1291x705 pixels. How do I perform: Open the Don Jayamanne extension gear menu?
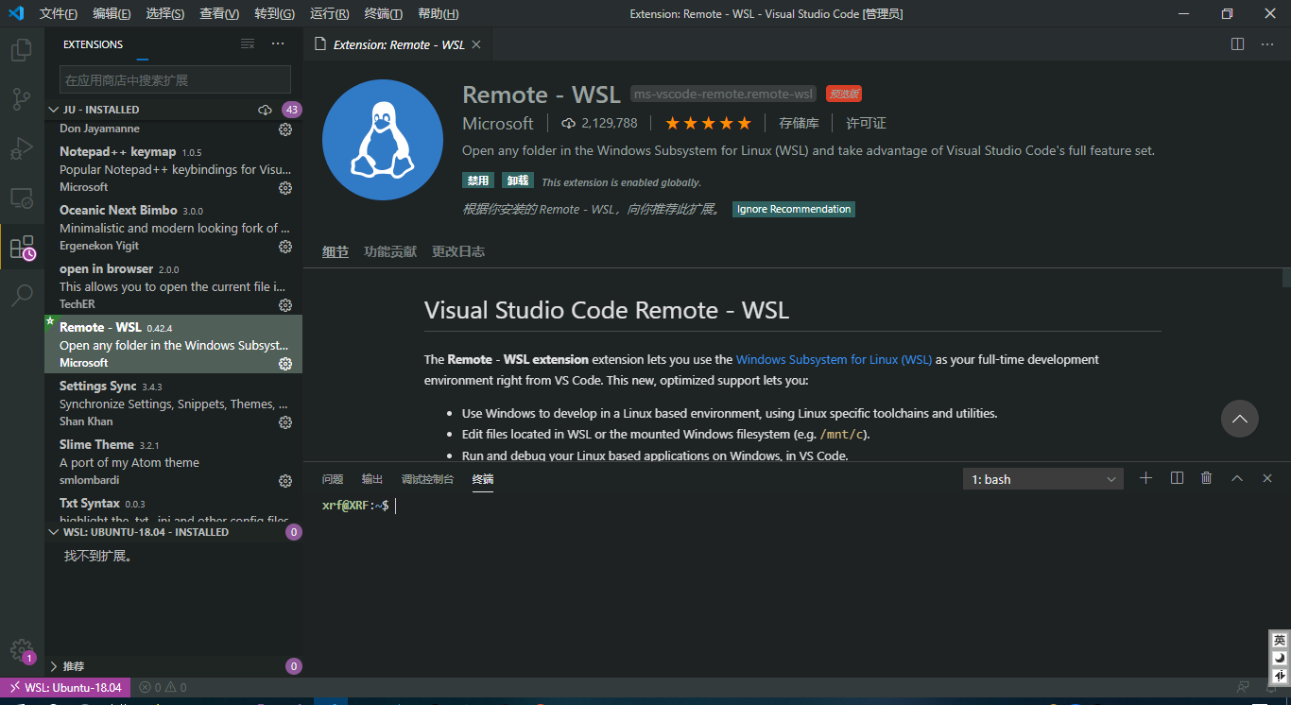click(x=285, y=129)
